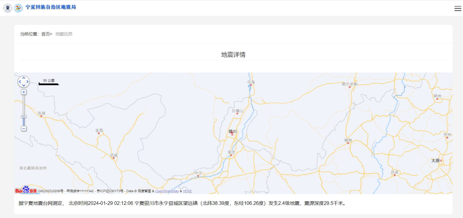The width and height of the screenshot is (463, 218).
Task: Open the OpenStreetMap attribution link
Action: click(167, 191)
